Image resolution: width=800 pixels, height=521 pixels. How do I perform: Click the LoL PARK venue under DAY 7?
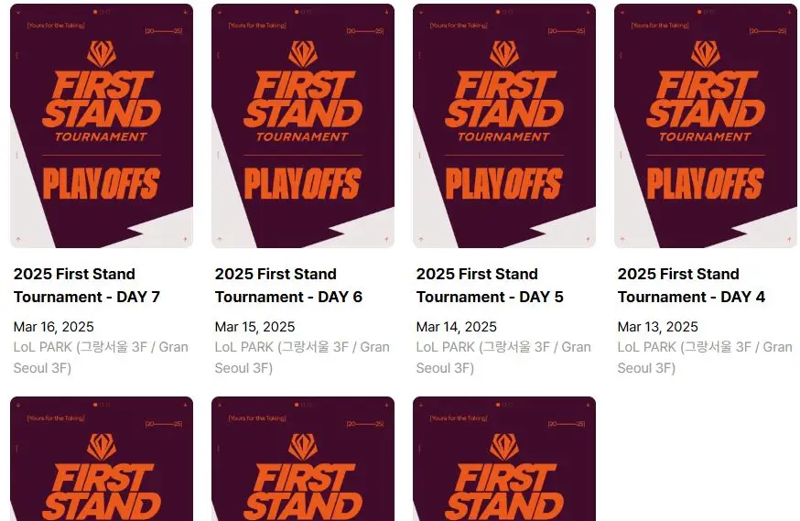click(101, 357)
